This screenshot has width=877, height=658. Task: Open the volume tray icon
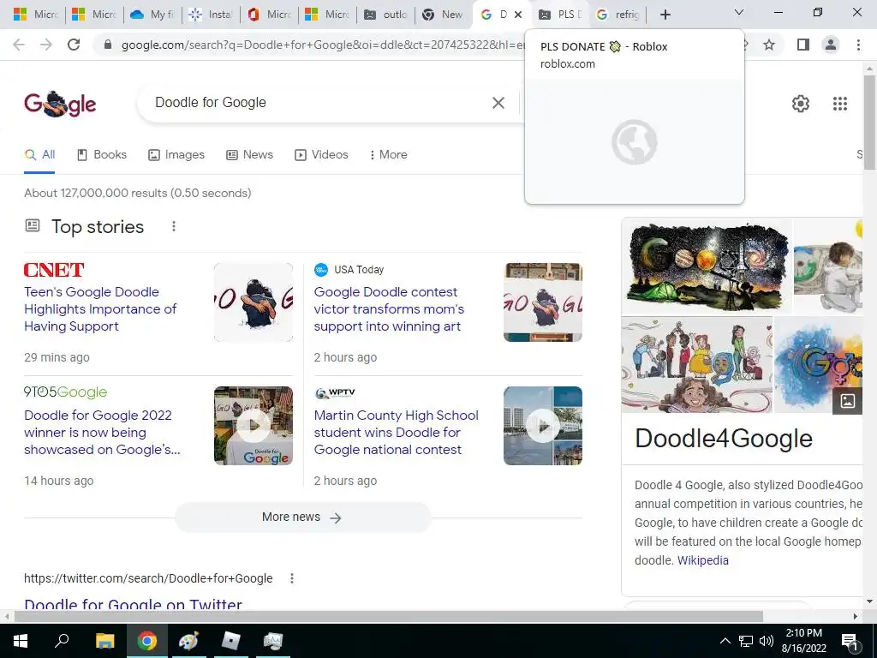pos(767,641)
